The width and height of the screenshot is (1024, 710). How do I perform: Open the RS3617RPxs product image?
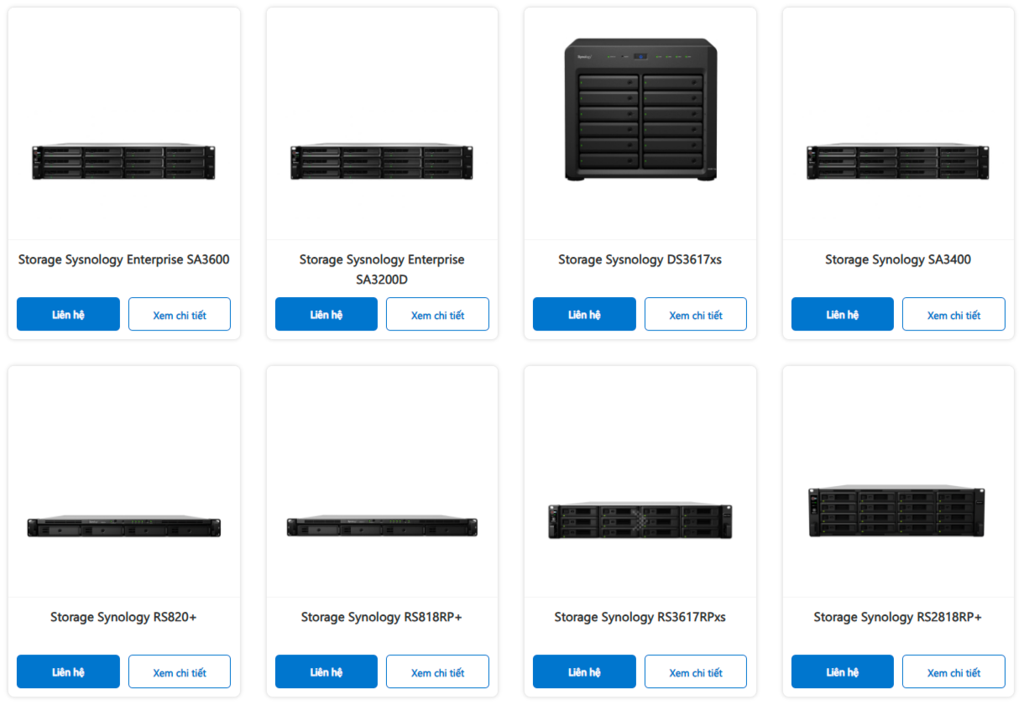pyautogui.click(x=640, y=520)
